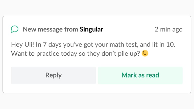The height and width of the screenshot is (109, 194).
Task: Click 'lit in 10' in the message
Action: click(164, 44)
